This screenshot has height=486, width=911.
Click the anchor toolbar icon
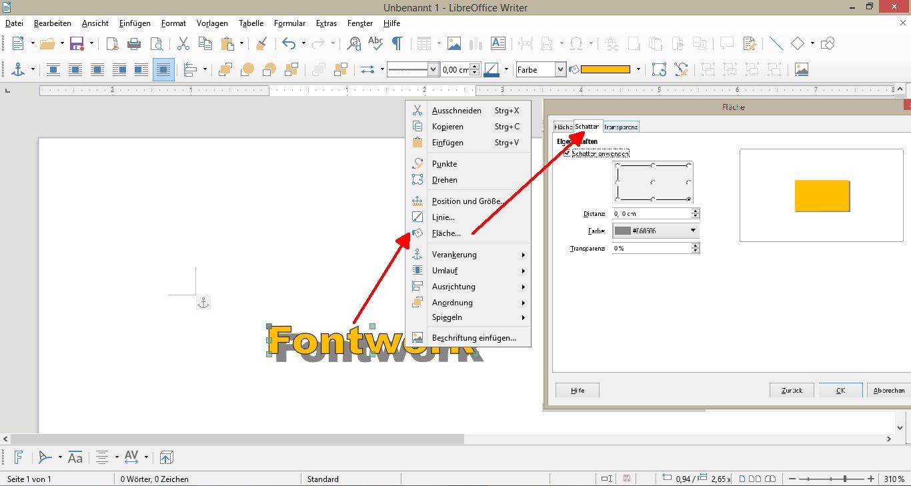pos(19,69)
